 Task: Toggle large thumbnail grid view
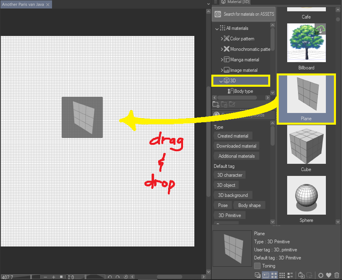274,275
